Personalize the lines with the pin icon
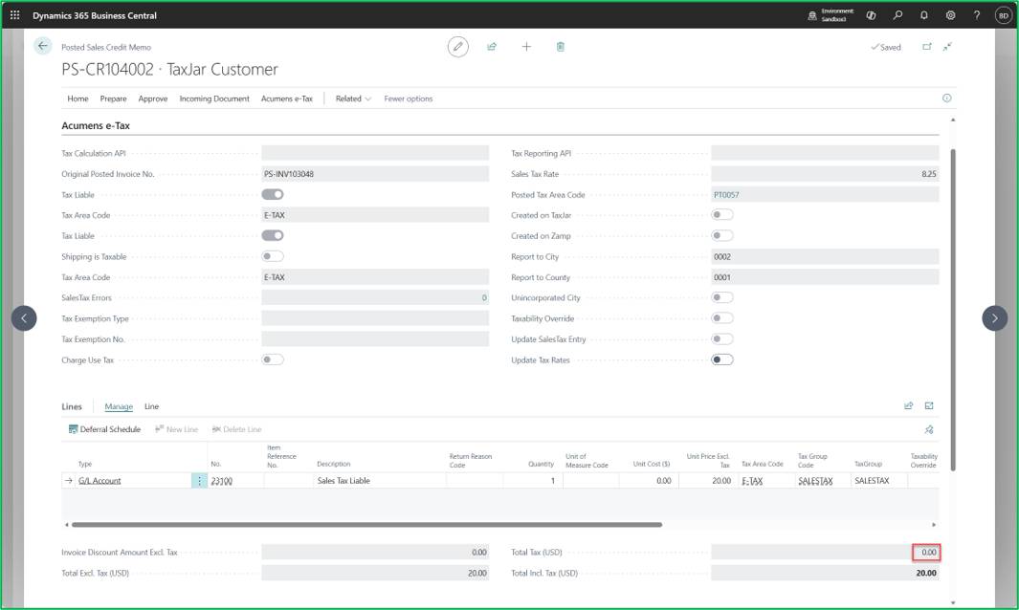The height and width of the screenshot is (610, 1019). tap(929, 429)
